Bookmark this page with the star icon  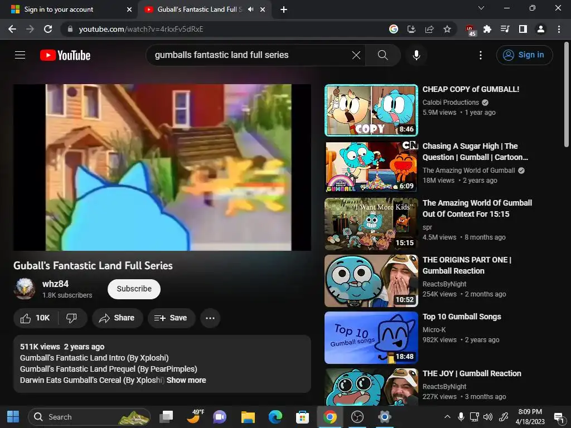[447, 29]
